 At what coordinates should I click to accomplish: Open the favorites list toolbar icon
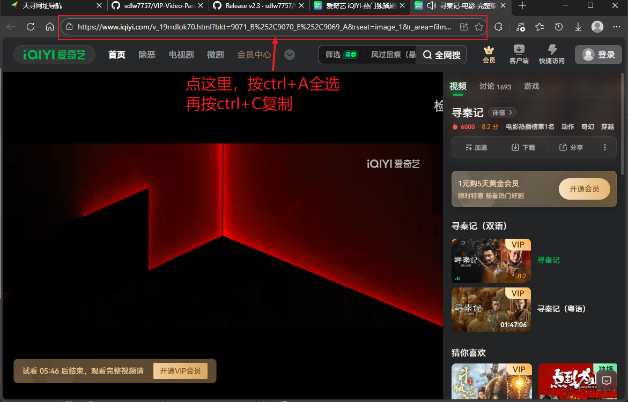(540, 27)
